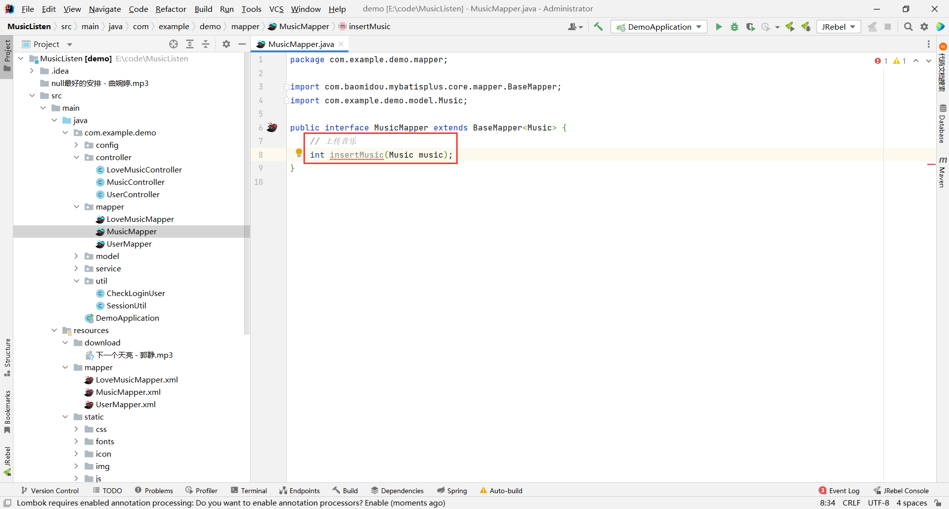Open IDE settings gear in top toolbar
Viewport: 949px width, 509px height.
[924, 27]
